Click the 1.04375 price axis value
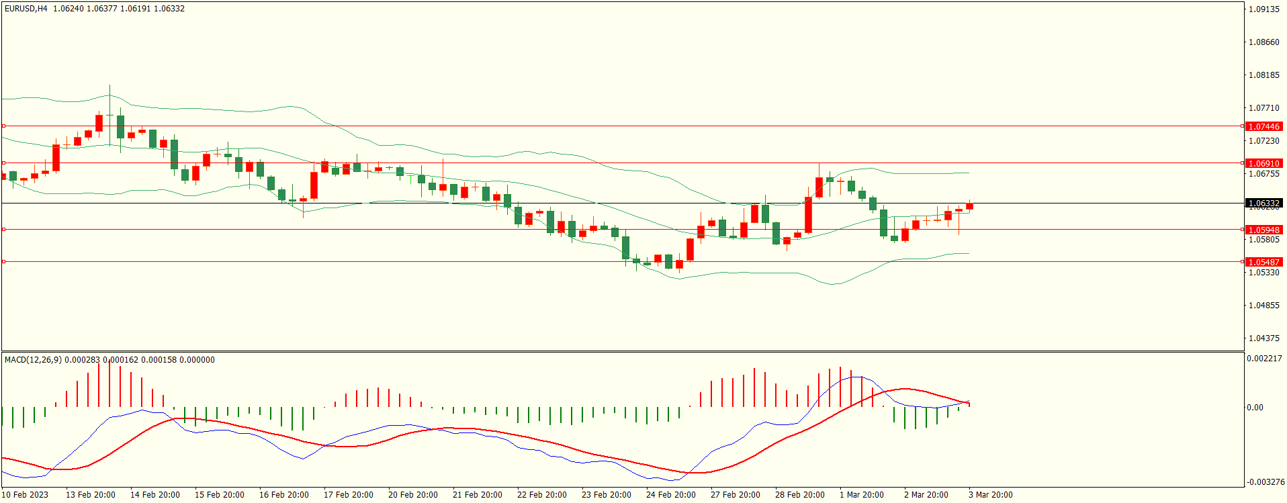The width and height of the screenshot is (1287, 503). [x=1263, y=338]
